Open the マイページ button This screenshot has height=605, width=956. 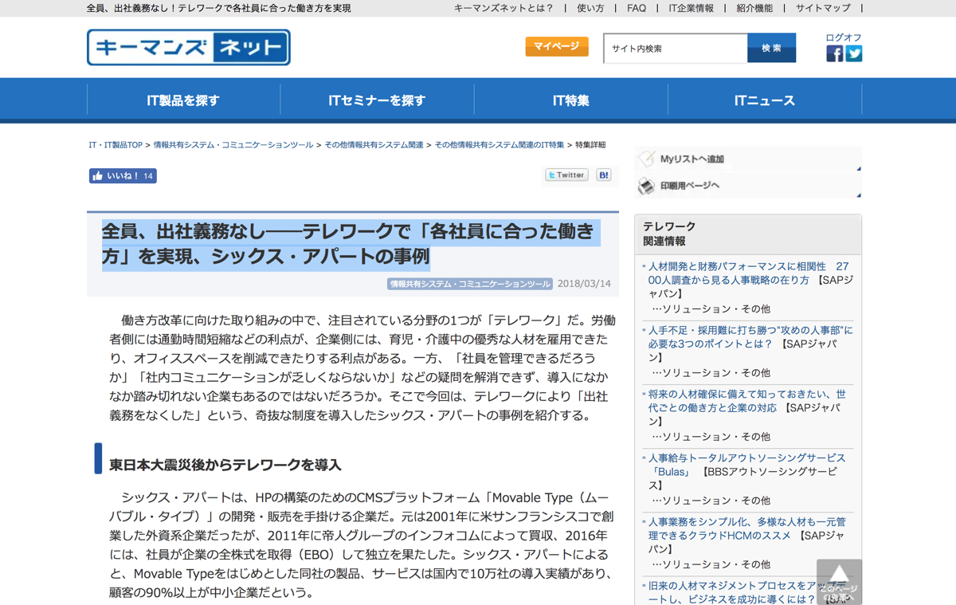pyautogui.click(x=557, y=46)
